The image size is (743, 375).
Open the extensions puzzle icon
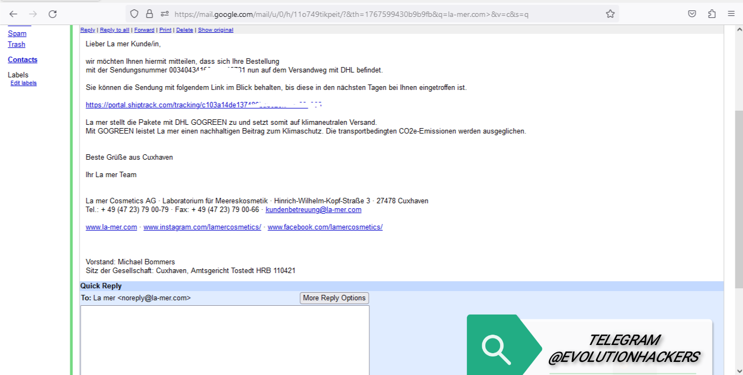[x=711, y=14]
